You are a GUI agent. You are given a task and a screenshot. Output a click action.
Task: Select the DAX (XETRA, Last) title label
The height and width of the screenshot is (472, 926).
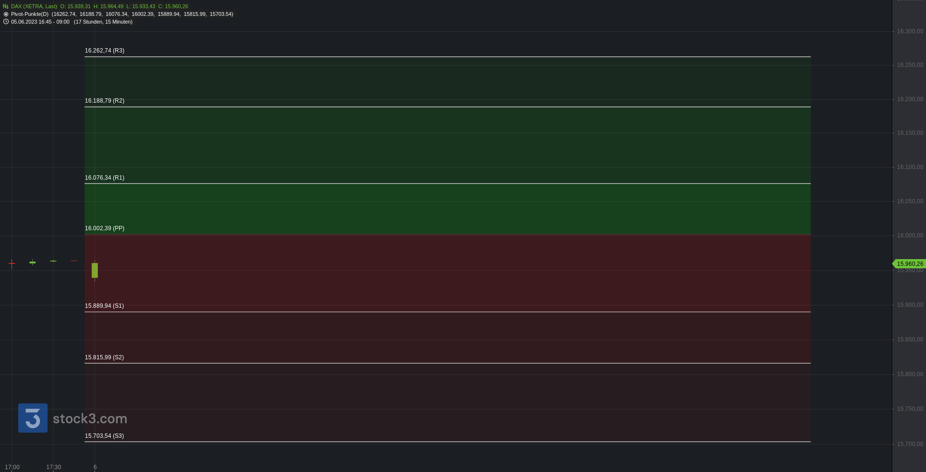[x=34, y=6]
